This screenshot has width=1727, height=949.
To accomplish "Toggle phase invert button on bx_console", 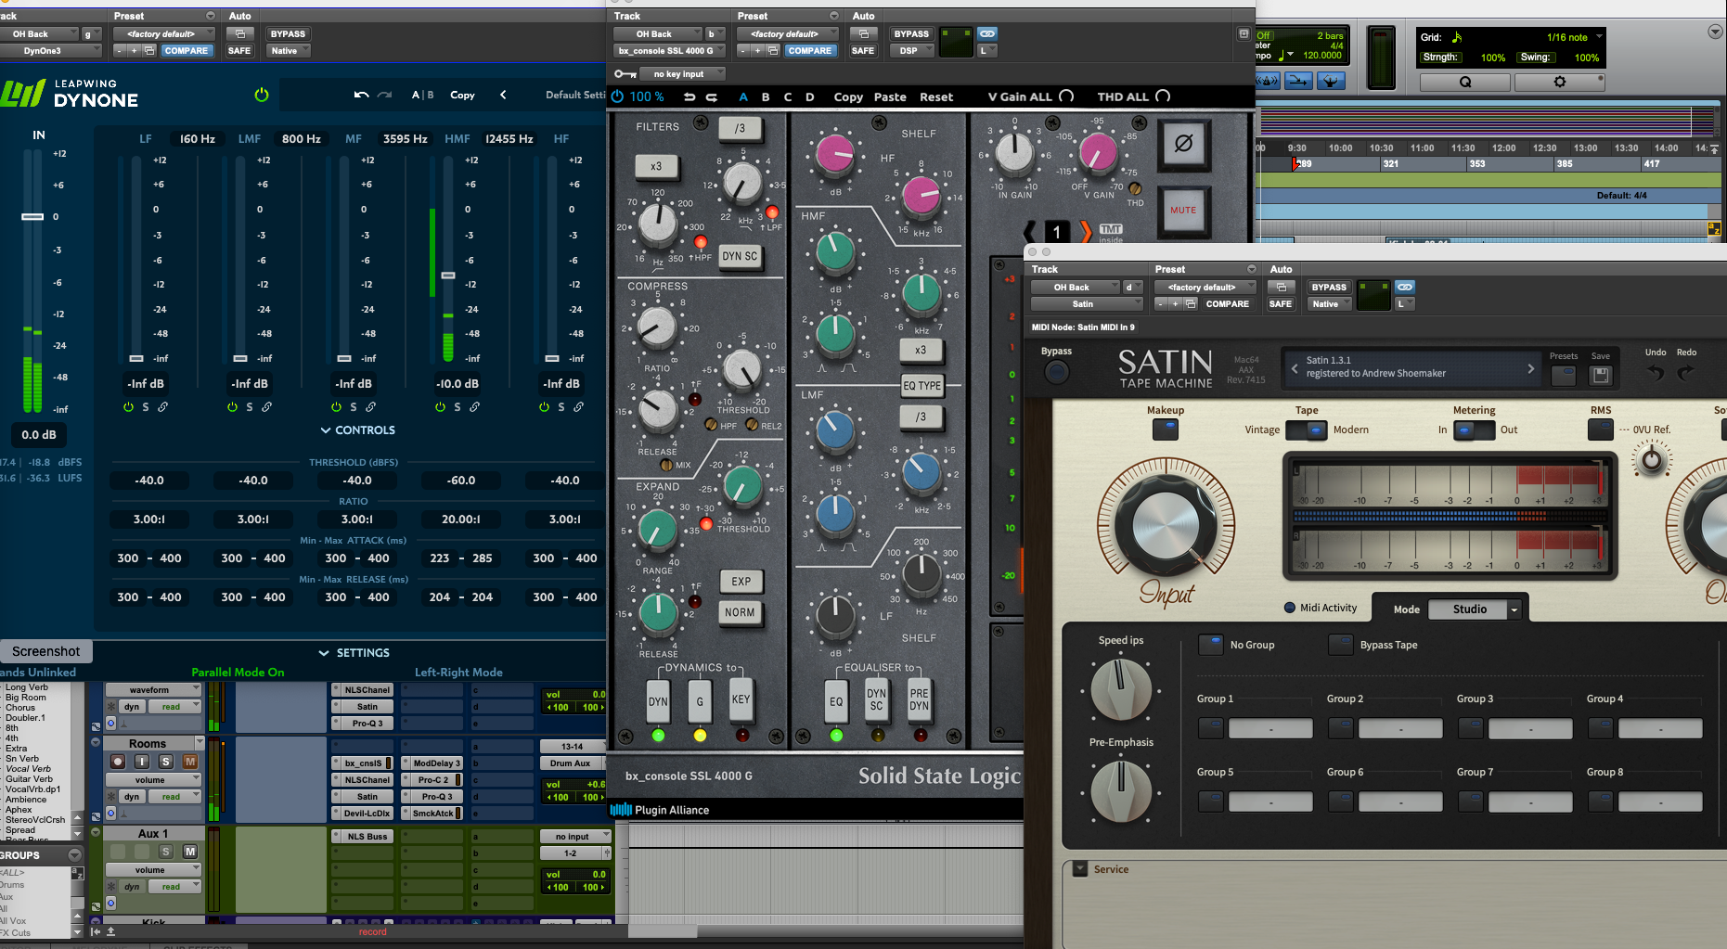I will point(1183,144).
